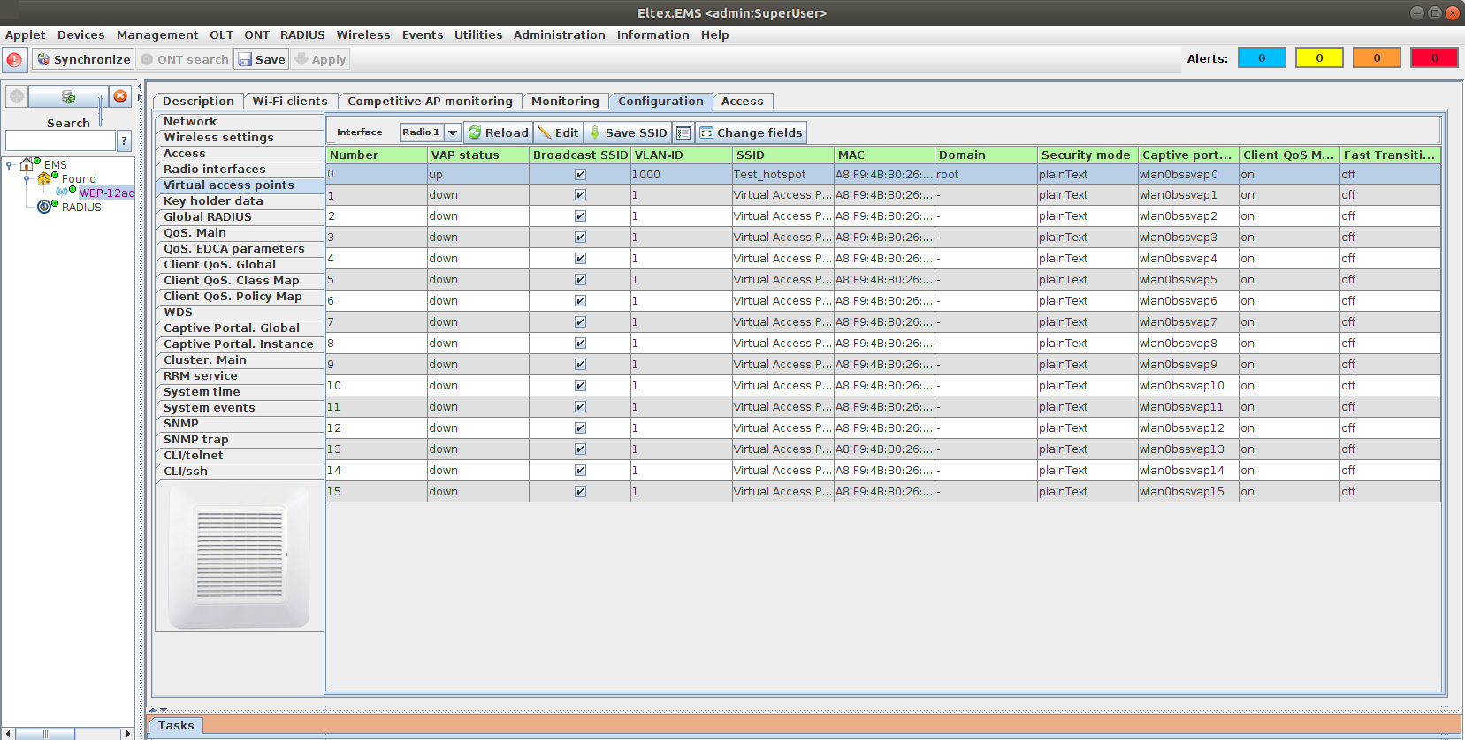1465x740 pixels.
Task: Click the blue alerts counter box
Action: pyautogui.click(x=1262, y=58)
